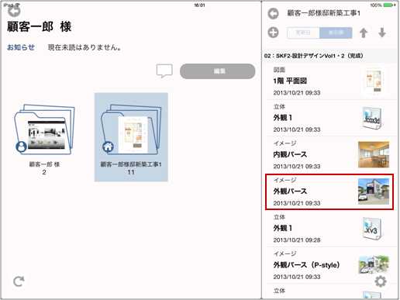
Task: Open the お知らせ link
Action: click(21, 47)
